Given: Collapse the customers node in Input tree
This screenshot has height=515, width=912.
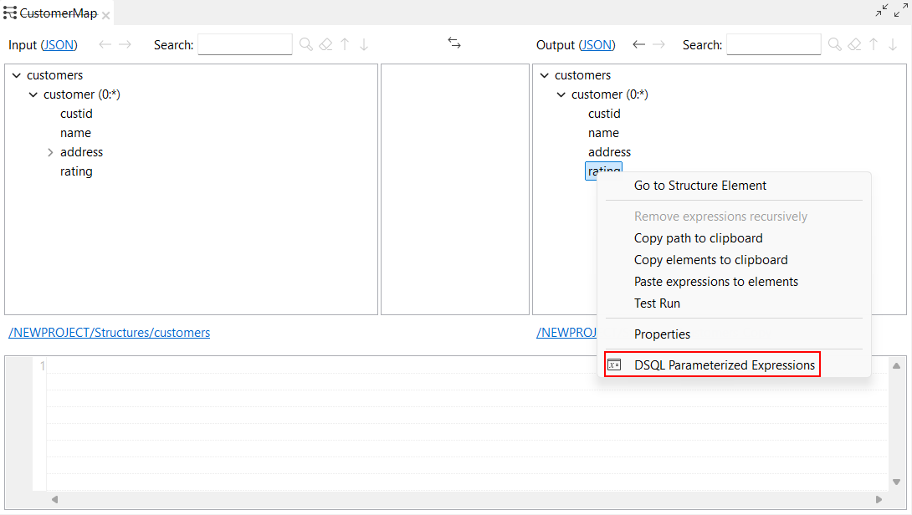Looking at the screenshot, I should click(16, 74).
